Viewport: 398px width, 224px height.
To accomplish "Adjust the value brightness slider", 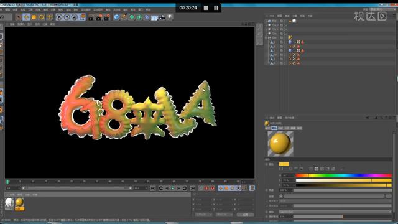I will pyautogui.click(x=343, y=185).
